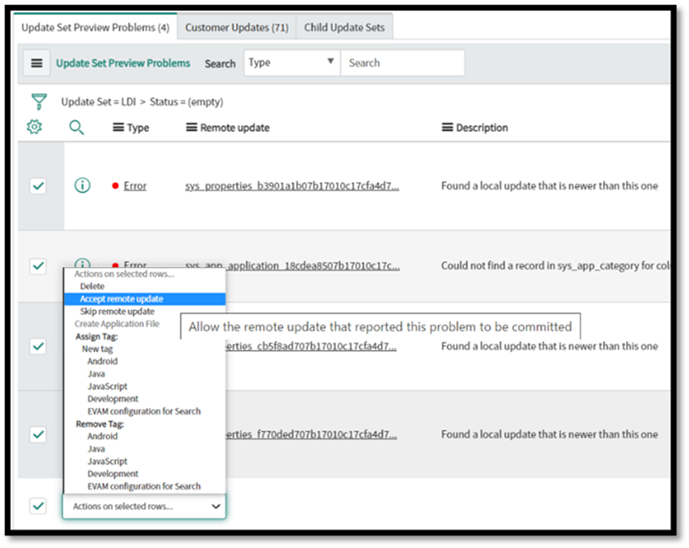Expand the search Type dropdown
Viewport: 689px width, 548px height.
click(x=292, y=62)
